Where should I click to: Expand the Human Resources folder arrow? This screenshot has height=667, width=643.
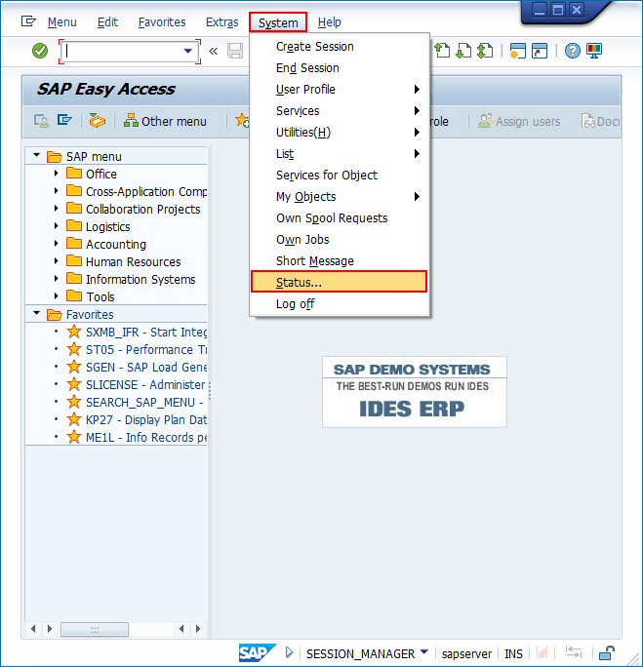(57, 260)
